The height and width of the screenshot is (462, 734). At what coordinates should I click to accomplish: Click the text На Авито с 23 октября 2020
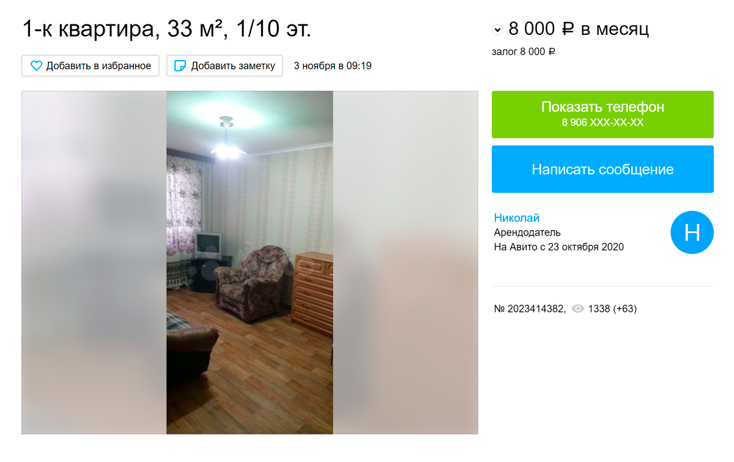point(559,247)
